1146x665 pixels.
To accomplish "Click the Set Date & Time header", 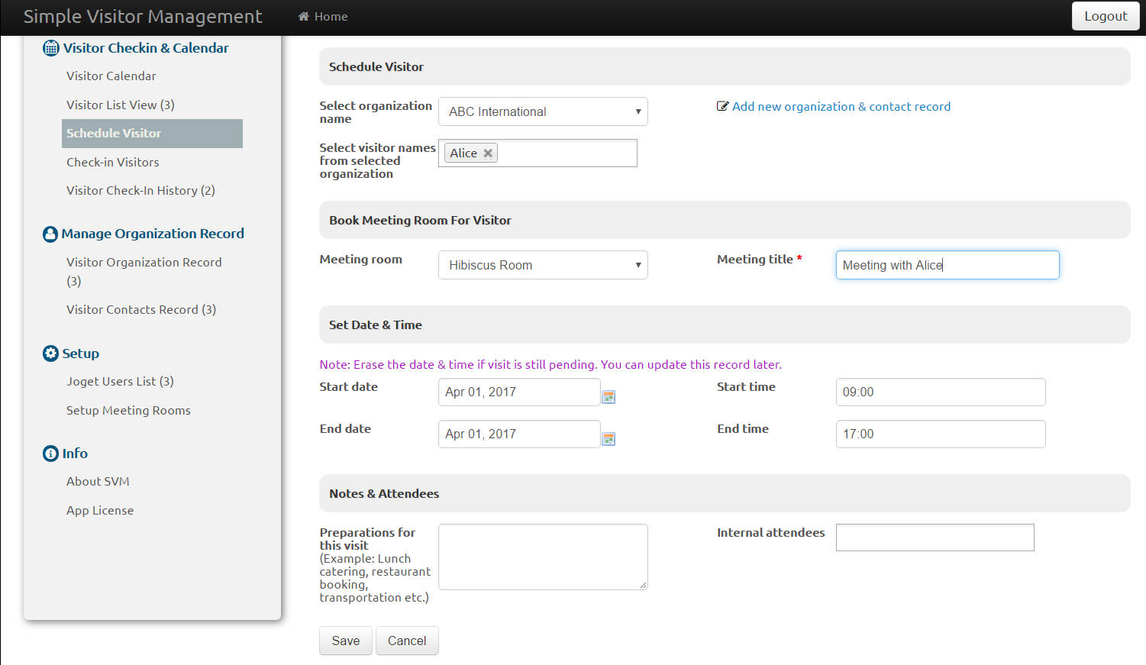I will click(x=725, y=324).
